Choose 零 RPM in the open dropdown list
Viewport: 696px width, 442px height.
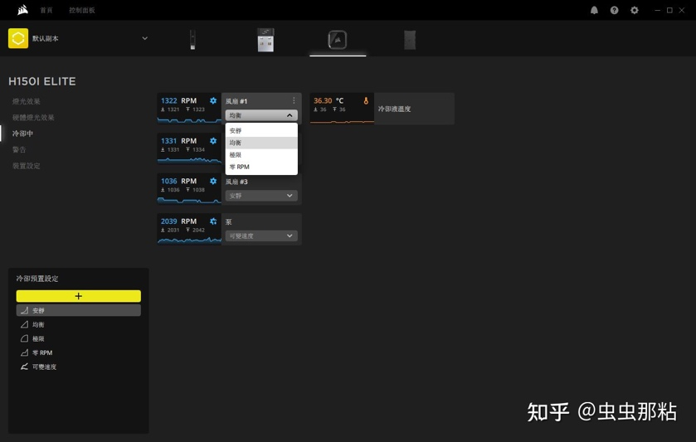pyautogui.click(x=261, y=167)
